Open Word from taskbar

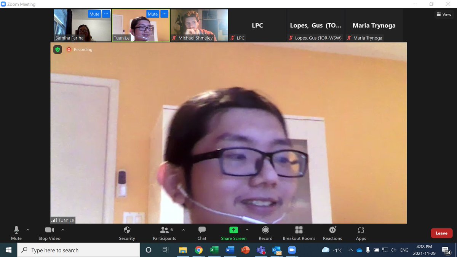(x=230, y=250)
